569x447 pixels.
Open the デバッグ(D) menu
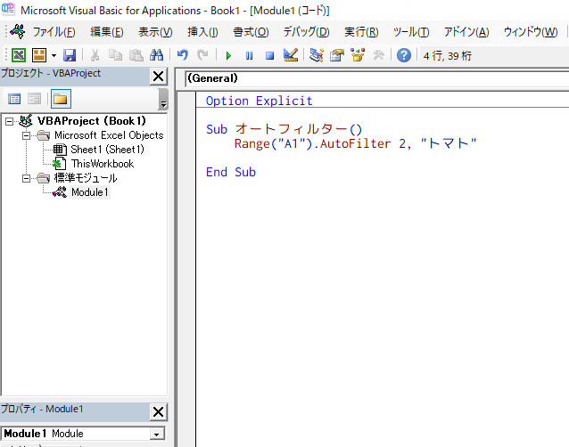306,32
